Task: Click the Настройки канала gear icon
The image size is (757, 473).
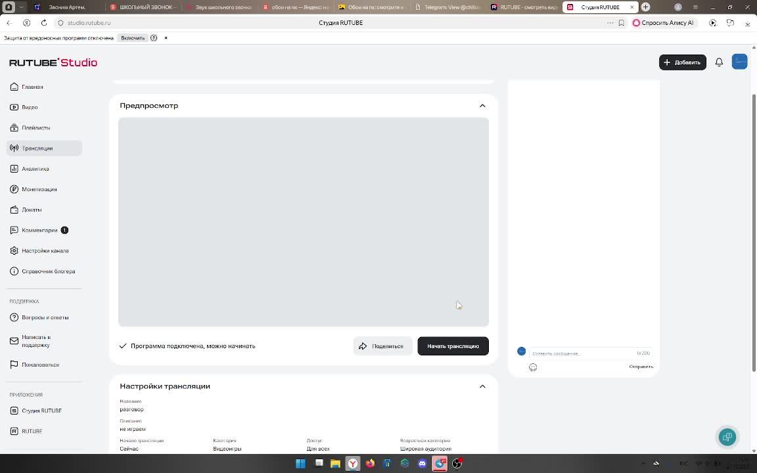Action: click(x=14, y=251)
